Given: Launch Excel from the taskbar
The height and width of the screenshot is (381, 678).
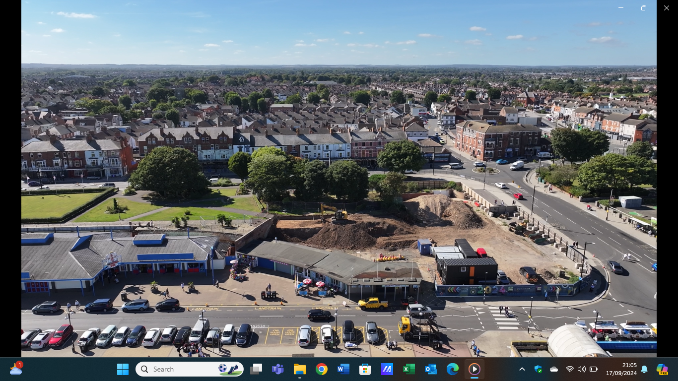Looking at the screenshot, I should (408, 369).
